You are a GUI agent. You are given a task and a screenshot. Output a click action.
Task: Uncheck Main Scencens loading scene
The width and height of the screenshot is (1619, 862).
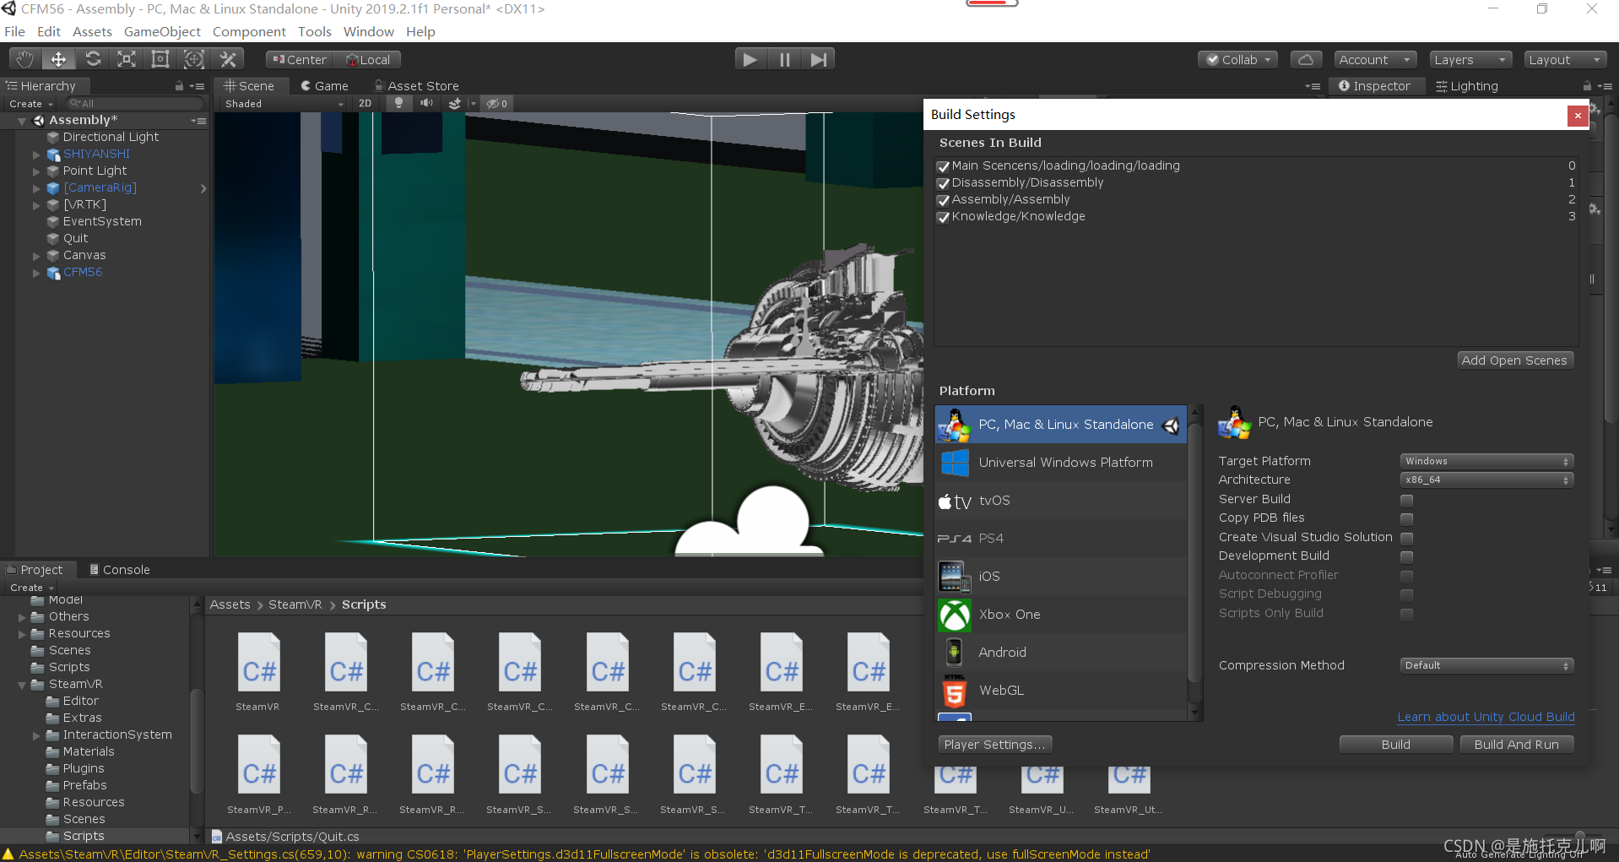click(944, 166)
